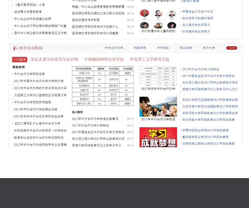This screenshot has width=249, height=208.
Task: Click the 2017年本科中外合作办学 caption
Action: click(158, 89)
